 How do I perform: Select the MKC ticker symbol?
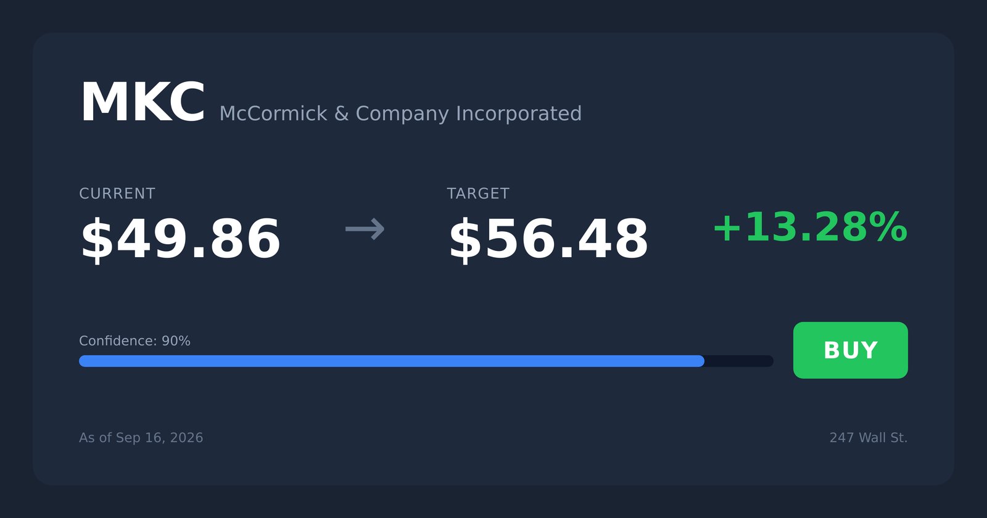pyautogui.click(x=142, y=103)
